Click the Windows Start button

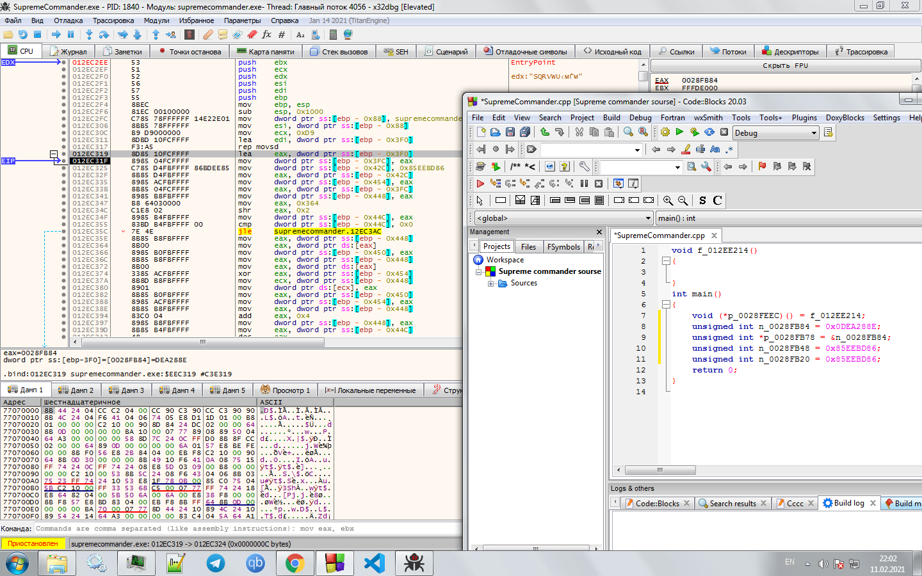(17, 564)
